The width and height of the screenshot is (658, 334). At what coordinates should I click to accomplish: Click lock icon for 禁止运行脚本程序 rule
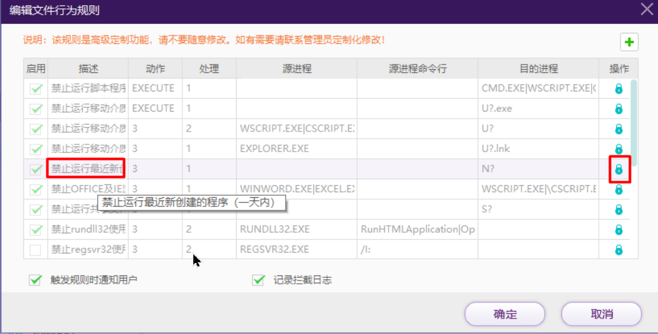tap(619, 88)
